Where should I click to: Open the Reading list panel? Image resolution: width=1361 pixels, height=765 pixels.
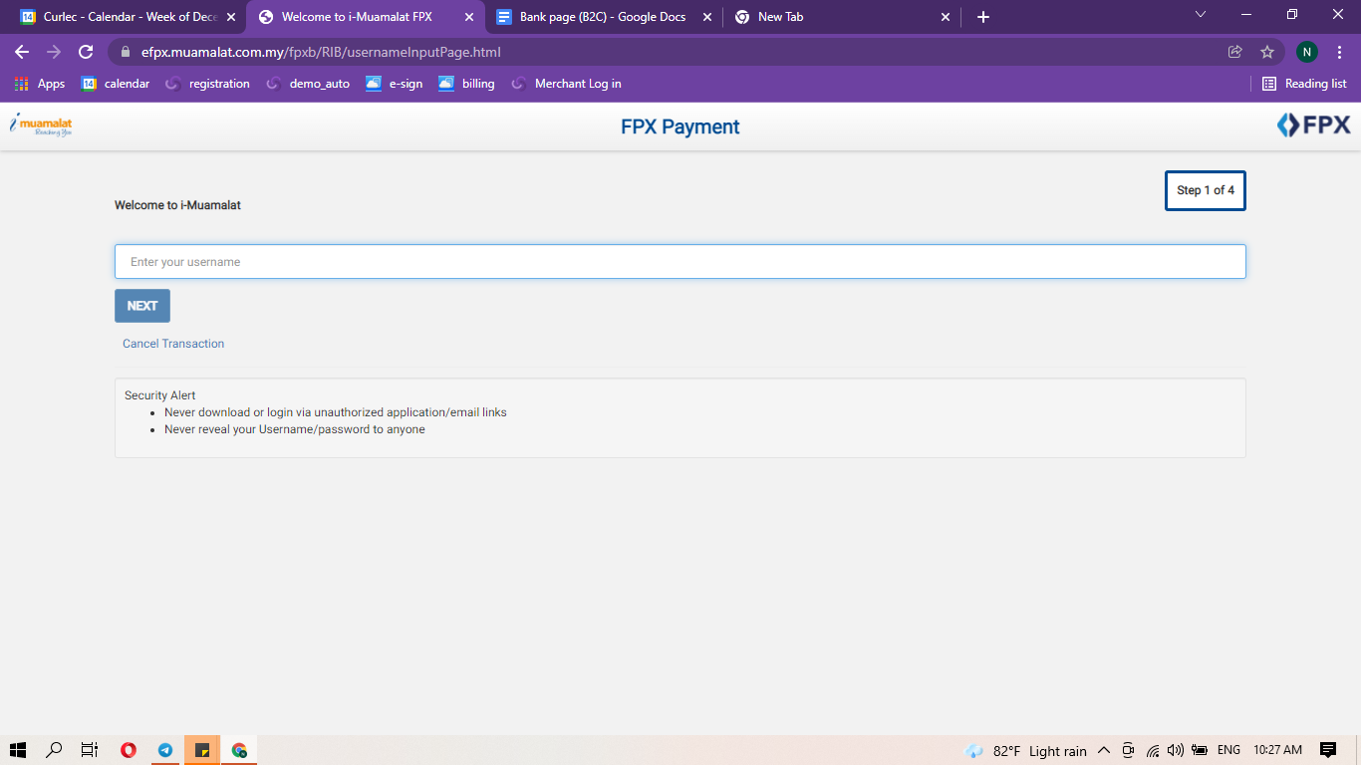(1304, 84)
